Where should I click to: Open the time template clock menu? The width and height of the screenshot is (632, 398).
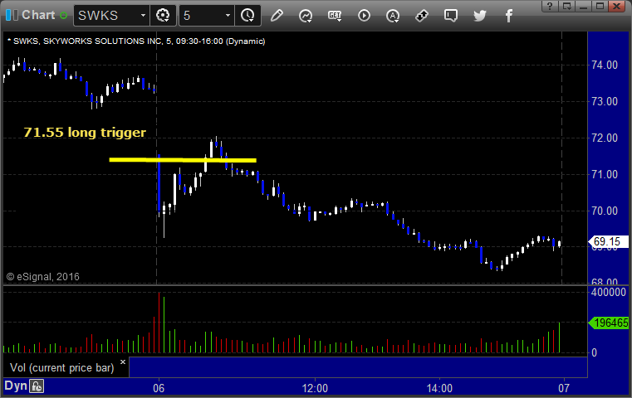tap(247, 16)
